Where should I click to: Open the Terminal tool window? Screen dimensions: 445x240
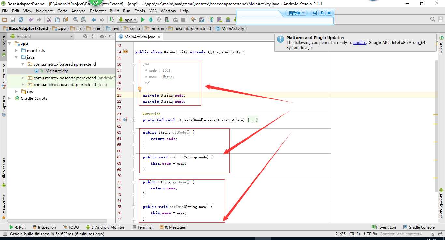(x=142, y=227)
